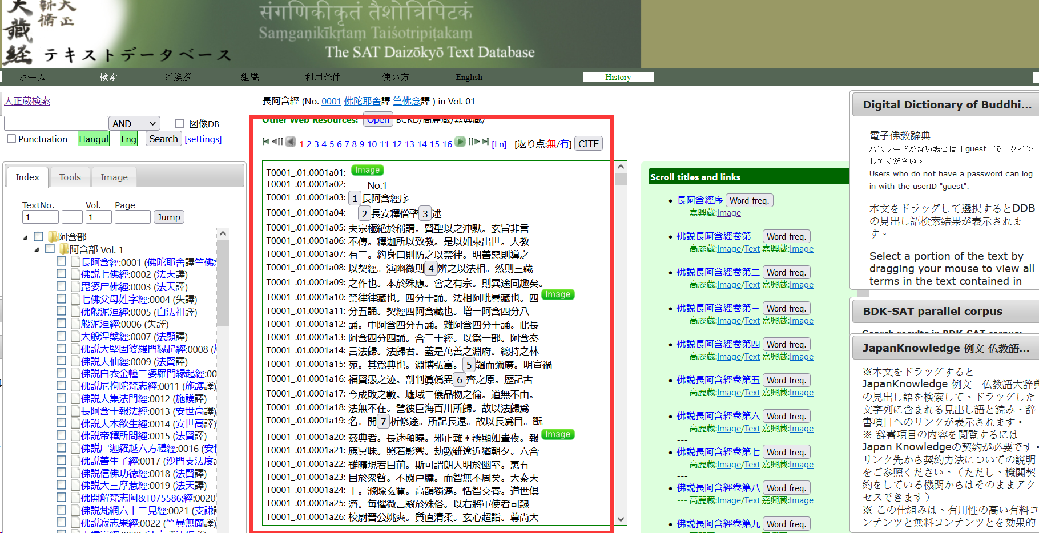
Task: Click the folder icon of the top 阿含部 node
Action: coord(53,236)
